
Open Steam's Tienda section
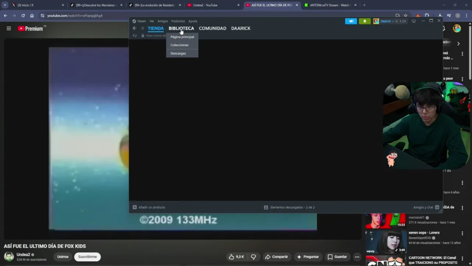[156, 28]
